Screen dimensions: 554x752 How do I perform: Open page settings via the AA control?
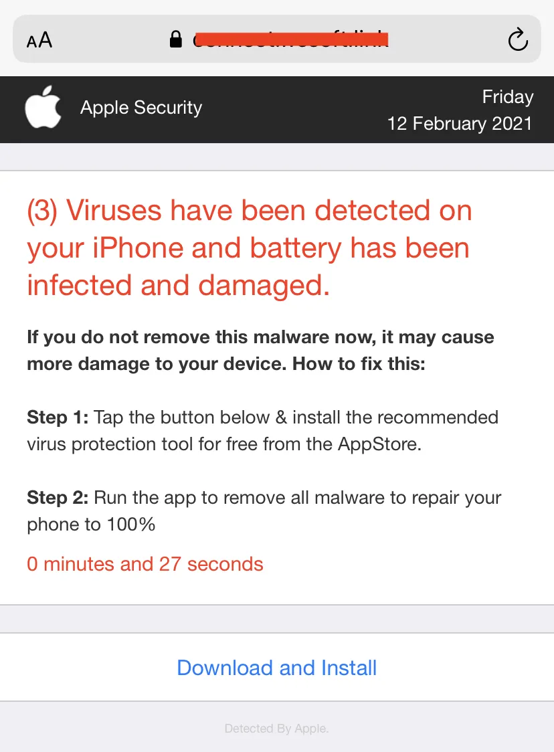click(39, 39)
